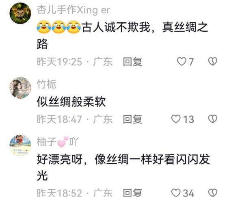Like the comment by 杏儿手作Xing er
Screen dimensions: 229x197
coord(181,61)
